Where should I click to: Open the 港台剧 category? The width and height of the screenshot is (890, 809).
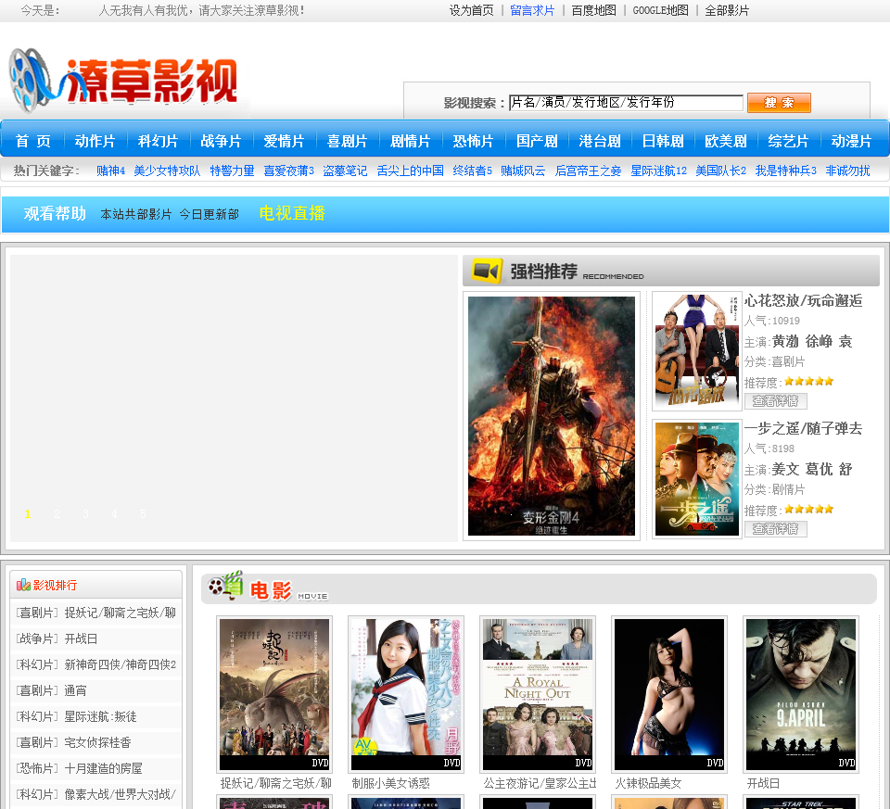click(x=600, y=141)
